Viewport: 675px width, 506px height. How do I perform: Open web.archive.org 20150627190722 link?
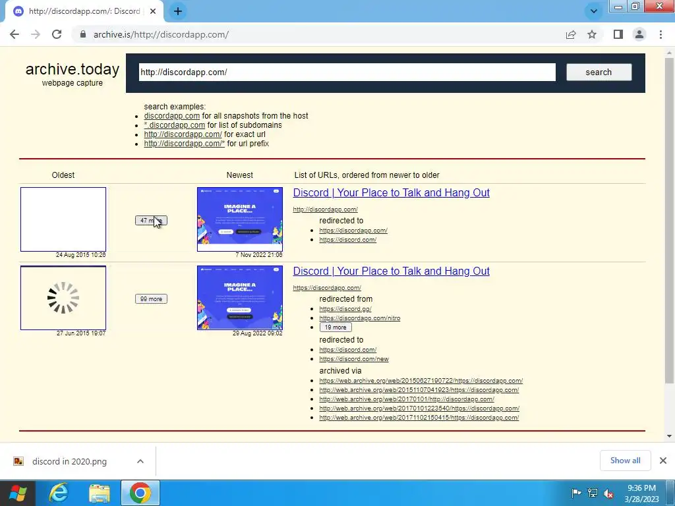[x=421, y=381]
